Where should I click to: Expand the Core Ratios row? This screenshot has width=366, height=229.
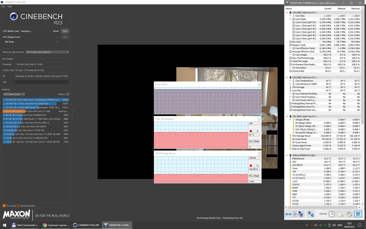pyautogui.click(x=290, y=68)
